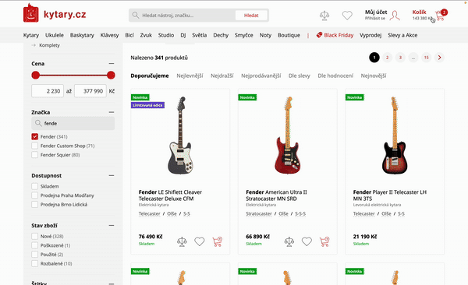
Task: Compare the Shiflett Cleaver Telecaster via scales icon
Action: pos(182,241)
